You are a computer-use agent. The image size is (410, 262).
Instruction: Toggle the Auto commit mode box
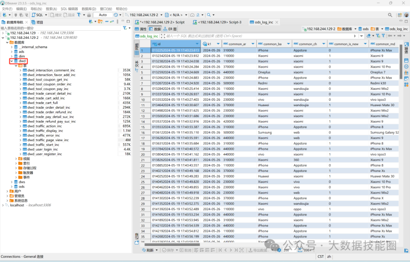coord(103,15)
